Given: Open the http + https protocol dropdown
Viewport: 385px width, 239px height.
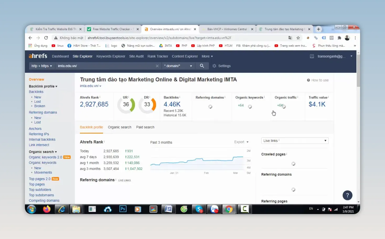Looking at the screenshot, I should pos(41,66).
